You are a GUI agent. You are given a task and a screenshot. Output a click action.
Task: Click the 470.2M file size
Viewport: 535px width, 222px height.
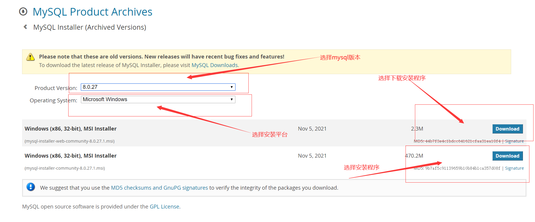click(x=414, y=156)
